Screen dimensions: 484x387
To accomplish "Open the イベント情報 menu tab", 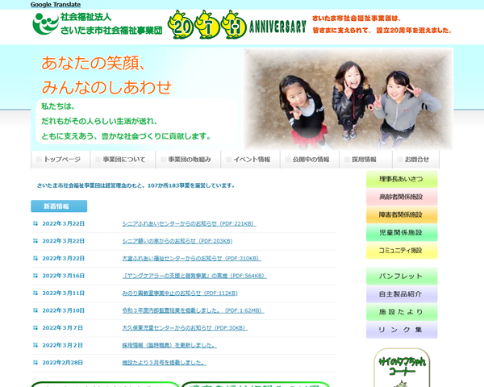I will 251,160.
